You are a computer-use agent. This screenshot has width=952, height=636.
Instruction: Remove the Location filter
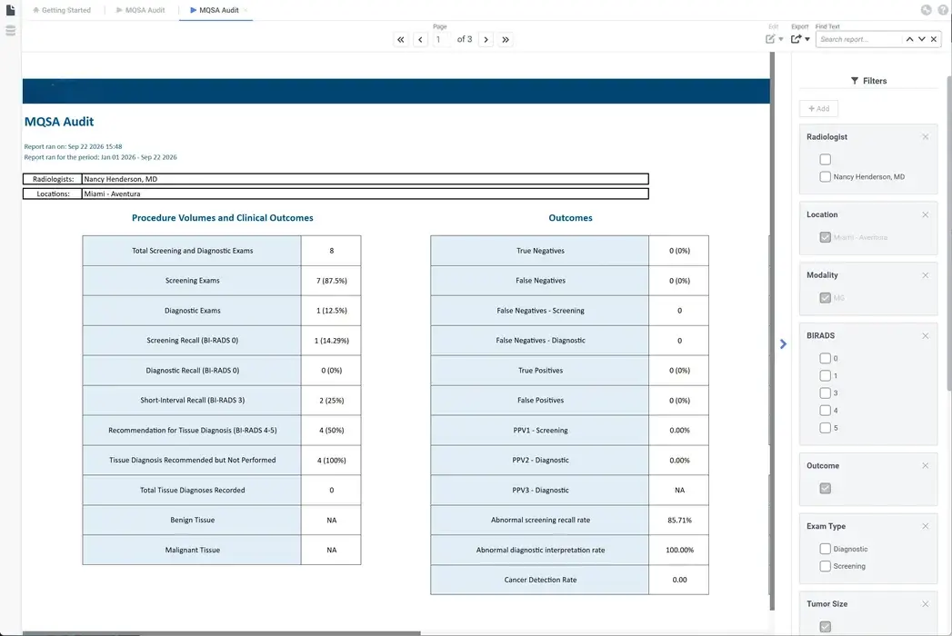coord(926,214)
